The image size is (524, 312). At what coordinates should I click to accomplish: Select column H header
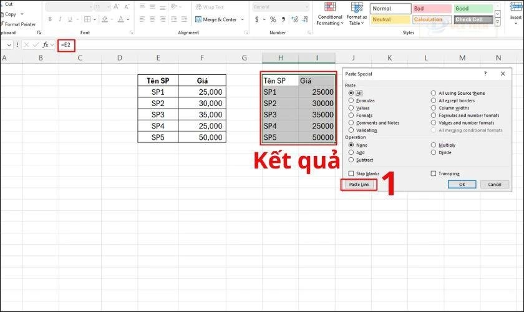280,58
